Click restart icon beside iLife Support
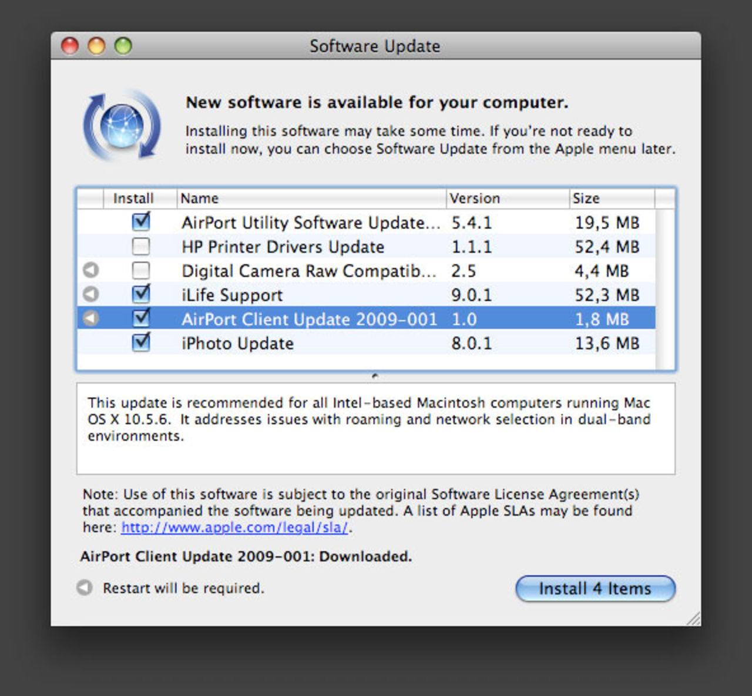Image resolution: width=752 pixels, height=696 pixels. point(90,294)
